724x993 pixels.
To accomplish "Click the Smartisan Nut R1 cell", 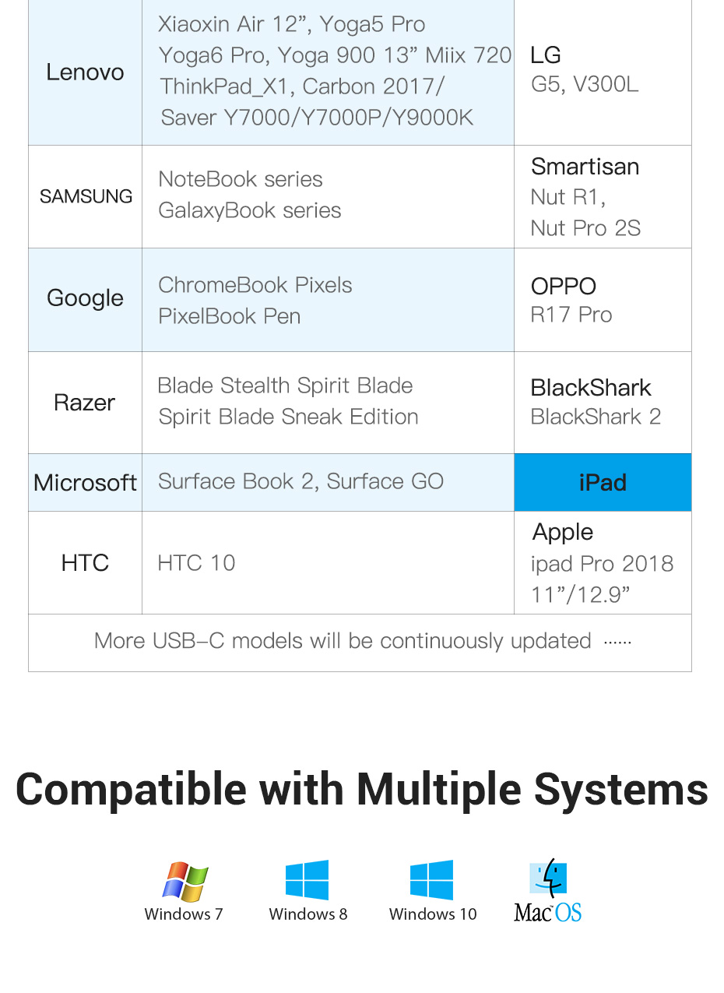I will tap(603, 196).
